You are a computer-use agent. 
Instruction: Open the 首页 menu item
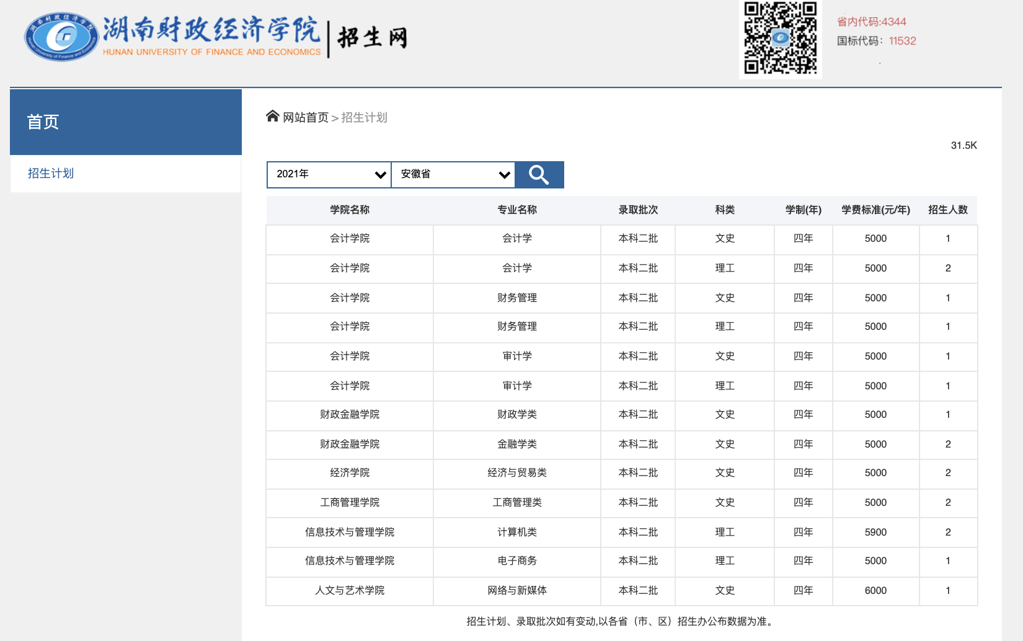pyautogui.click(x=43, y=122)
